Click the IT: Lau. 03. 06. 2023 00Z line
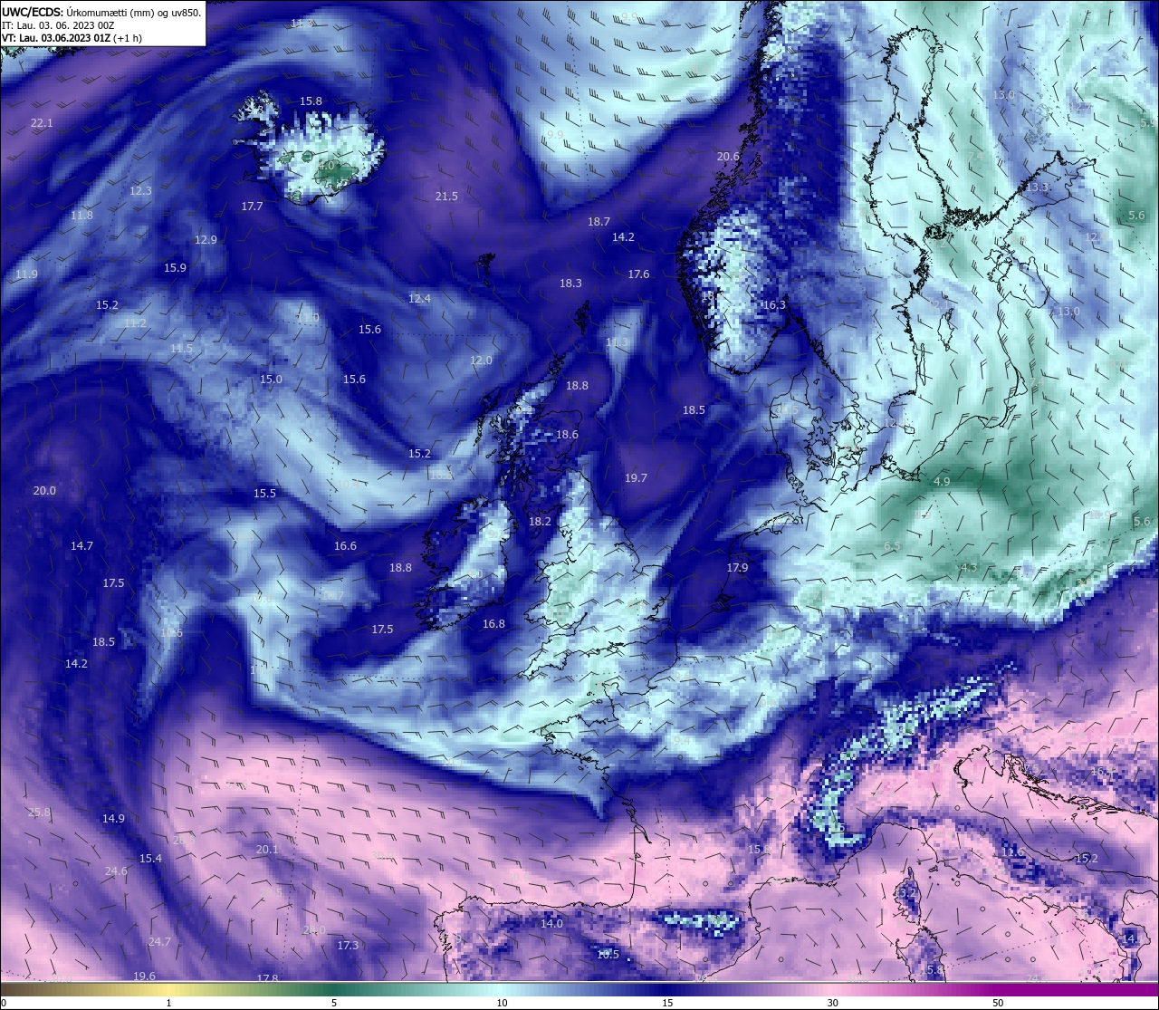Image resolution: width=1159 pixels, height=1010 pixels. pyautogui.click(x=58, y=25)
